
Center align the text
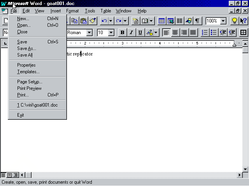point(175,33)
